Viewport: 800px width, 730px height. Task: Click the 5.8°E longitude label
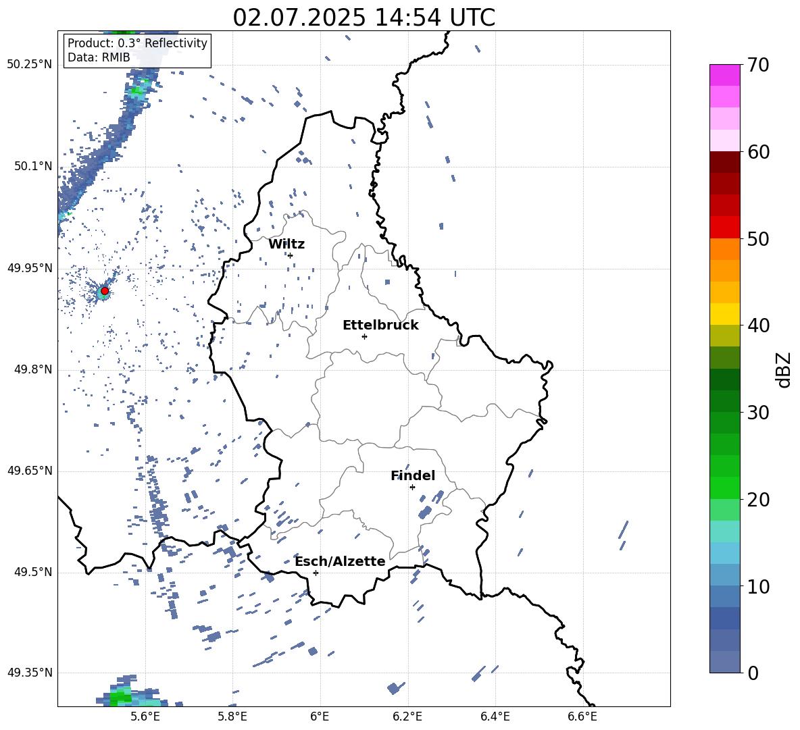(232, 716)
